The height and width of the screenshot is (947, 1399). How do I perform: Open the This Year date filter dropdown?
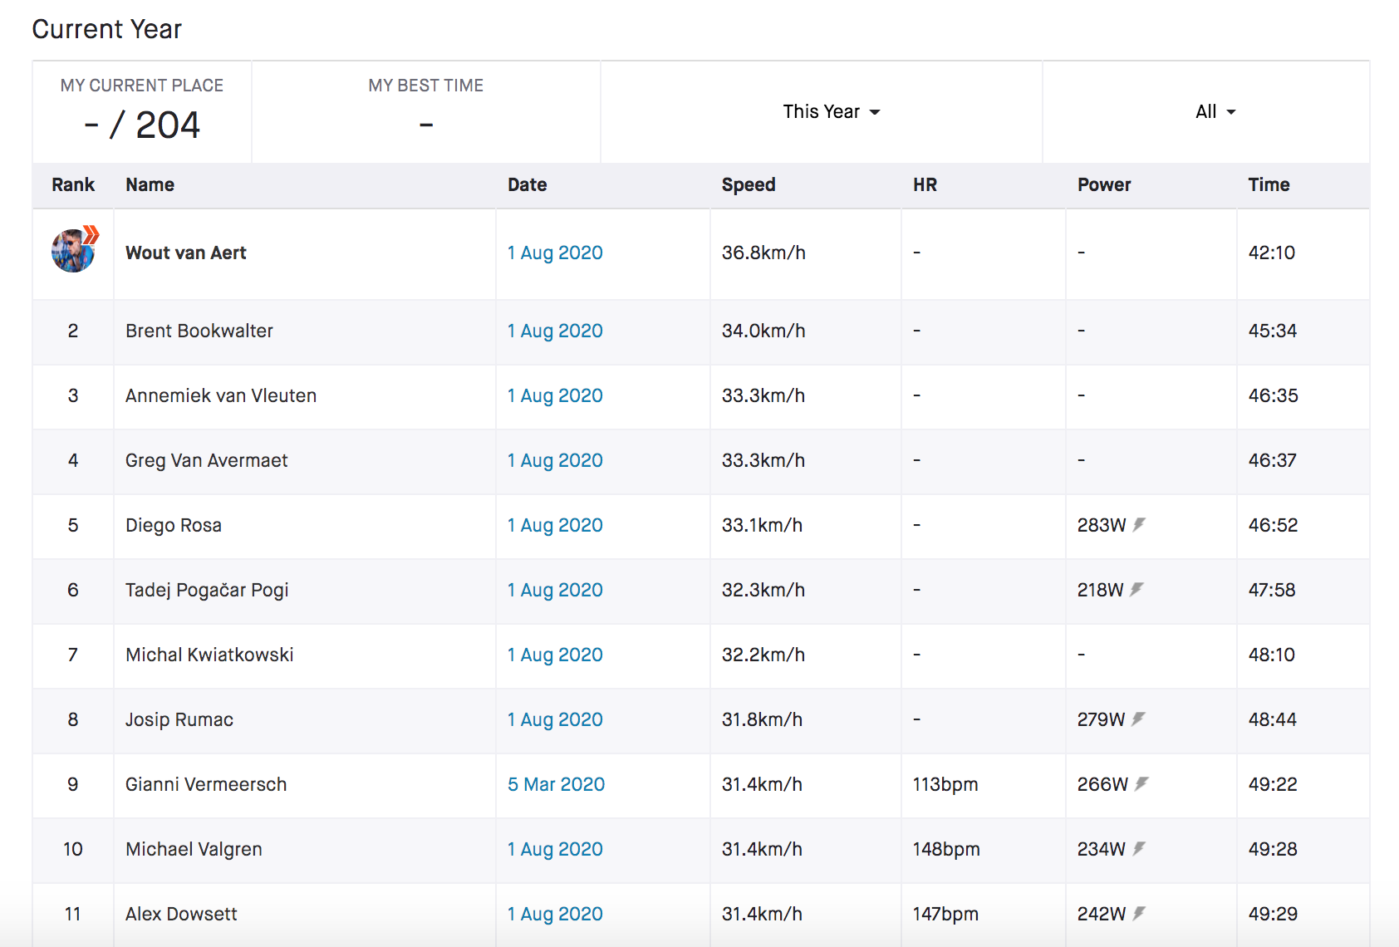831,111
